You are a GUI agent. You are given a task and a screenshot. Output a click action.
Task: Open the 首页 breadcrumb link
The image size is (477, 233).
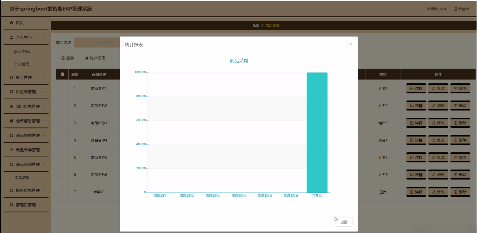[x=255, y=26]
